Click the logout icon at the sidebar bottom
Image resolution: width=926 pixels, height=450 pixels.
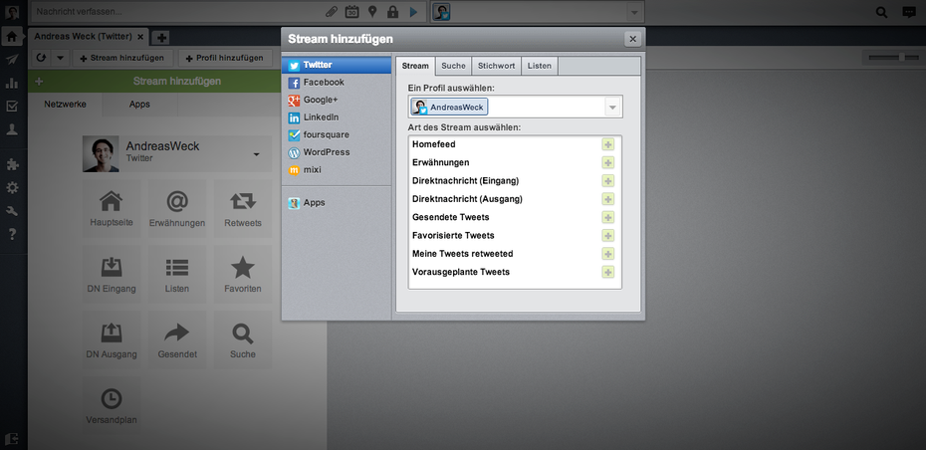(x=12, y=438)
